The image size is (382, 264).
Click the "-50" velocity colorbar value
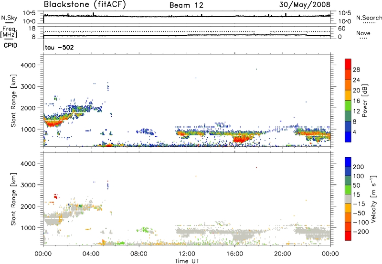coord(359,213)
